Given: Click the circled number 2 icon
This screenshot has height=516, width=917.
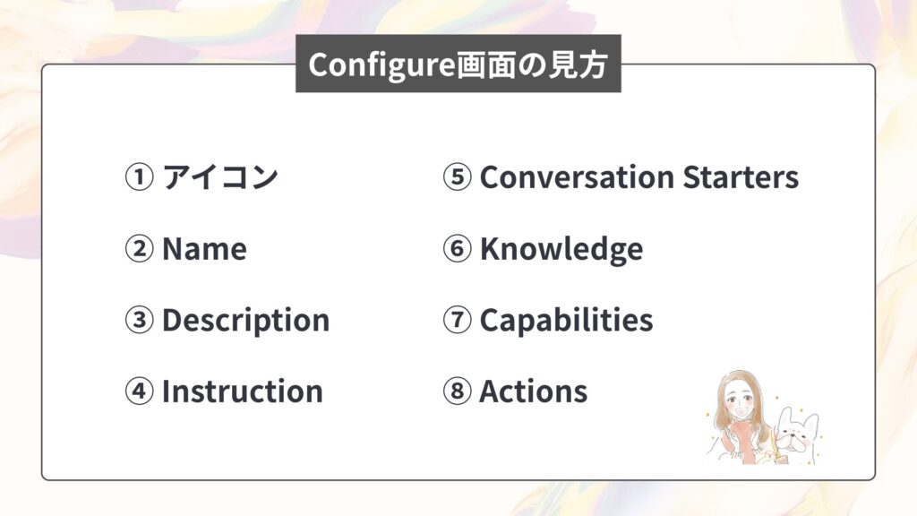Looking at the screenshot, I should (x=139, y=249).
